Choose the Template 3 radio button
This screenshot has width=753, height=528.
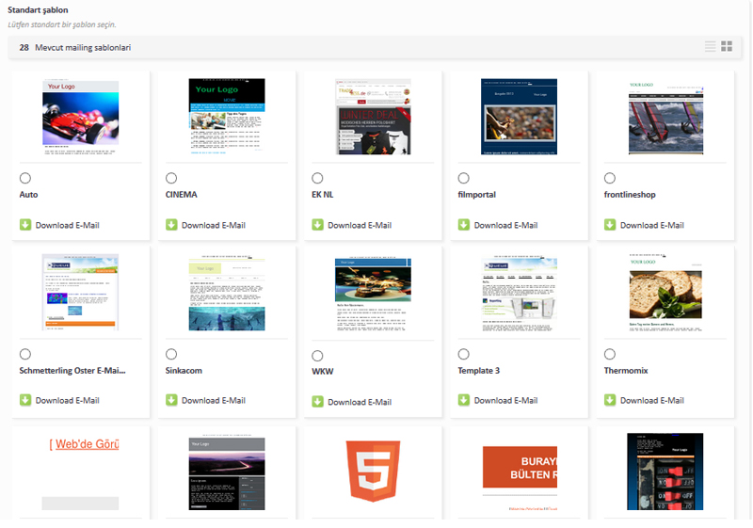point(464,354)
